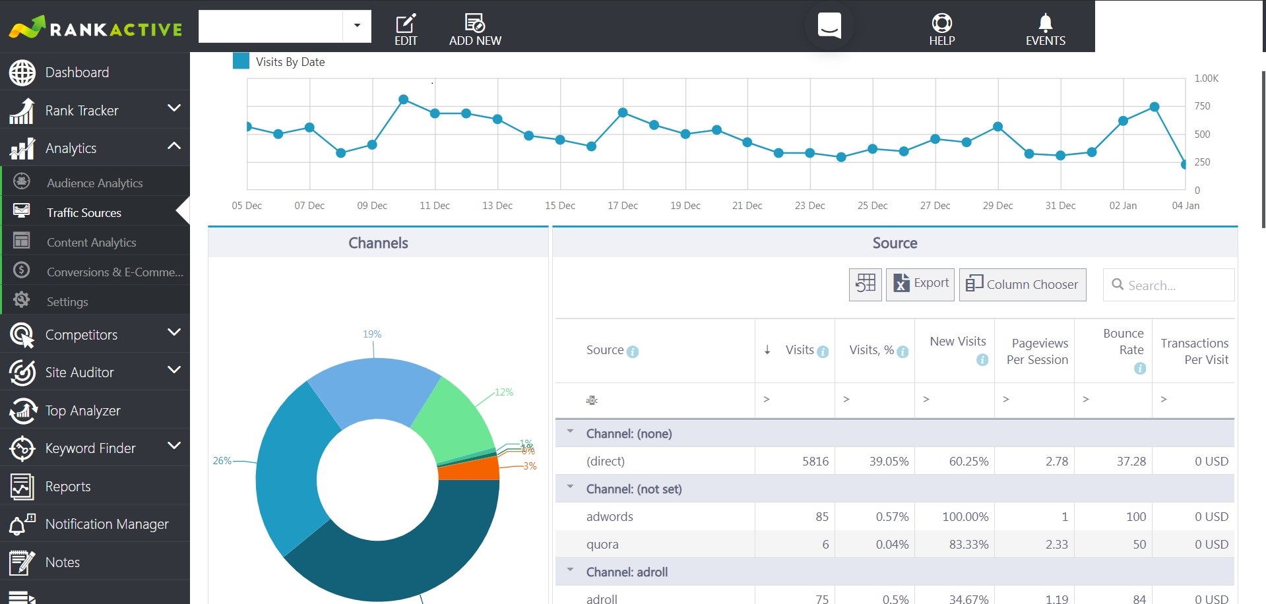Click the info icon under Bounce Rate

[1139, 369]
